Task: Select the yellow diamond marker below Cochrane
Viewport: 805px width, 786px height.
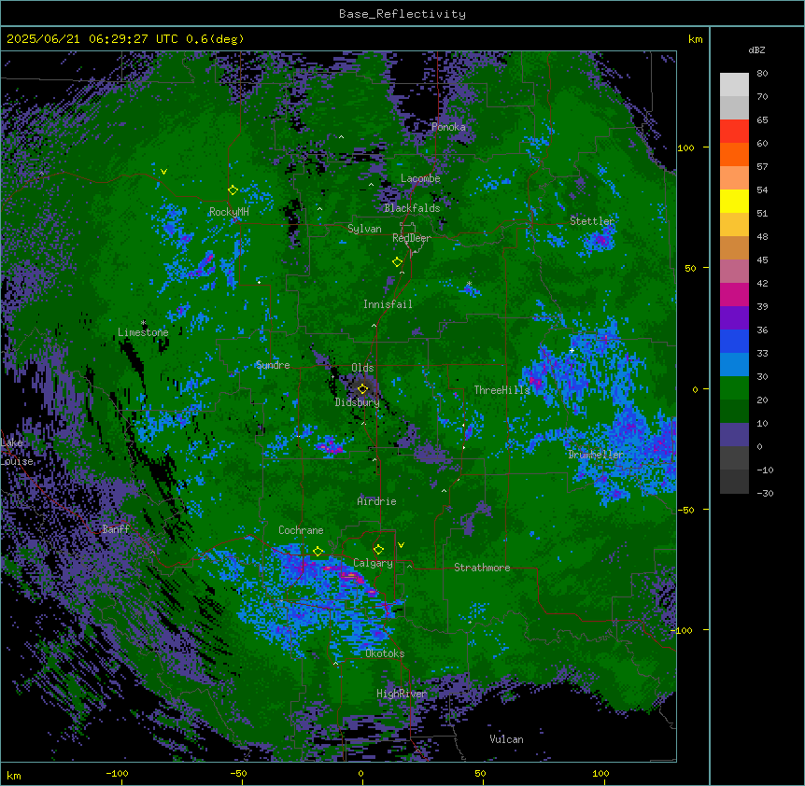Action: [x=318, y=552]
